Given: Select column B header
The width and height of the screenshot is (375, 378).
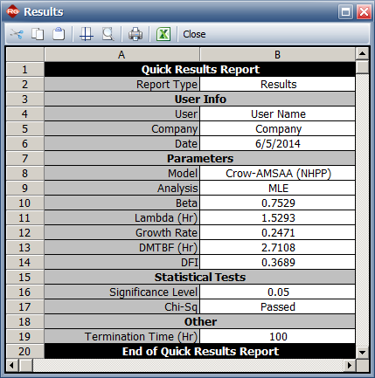Looking at the screenshot, I should pos(277,54).
